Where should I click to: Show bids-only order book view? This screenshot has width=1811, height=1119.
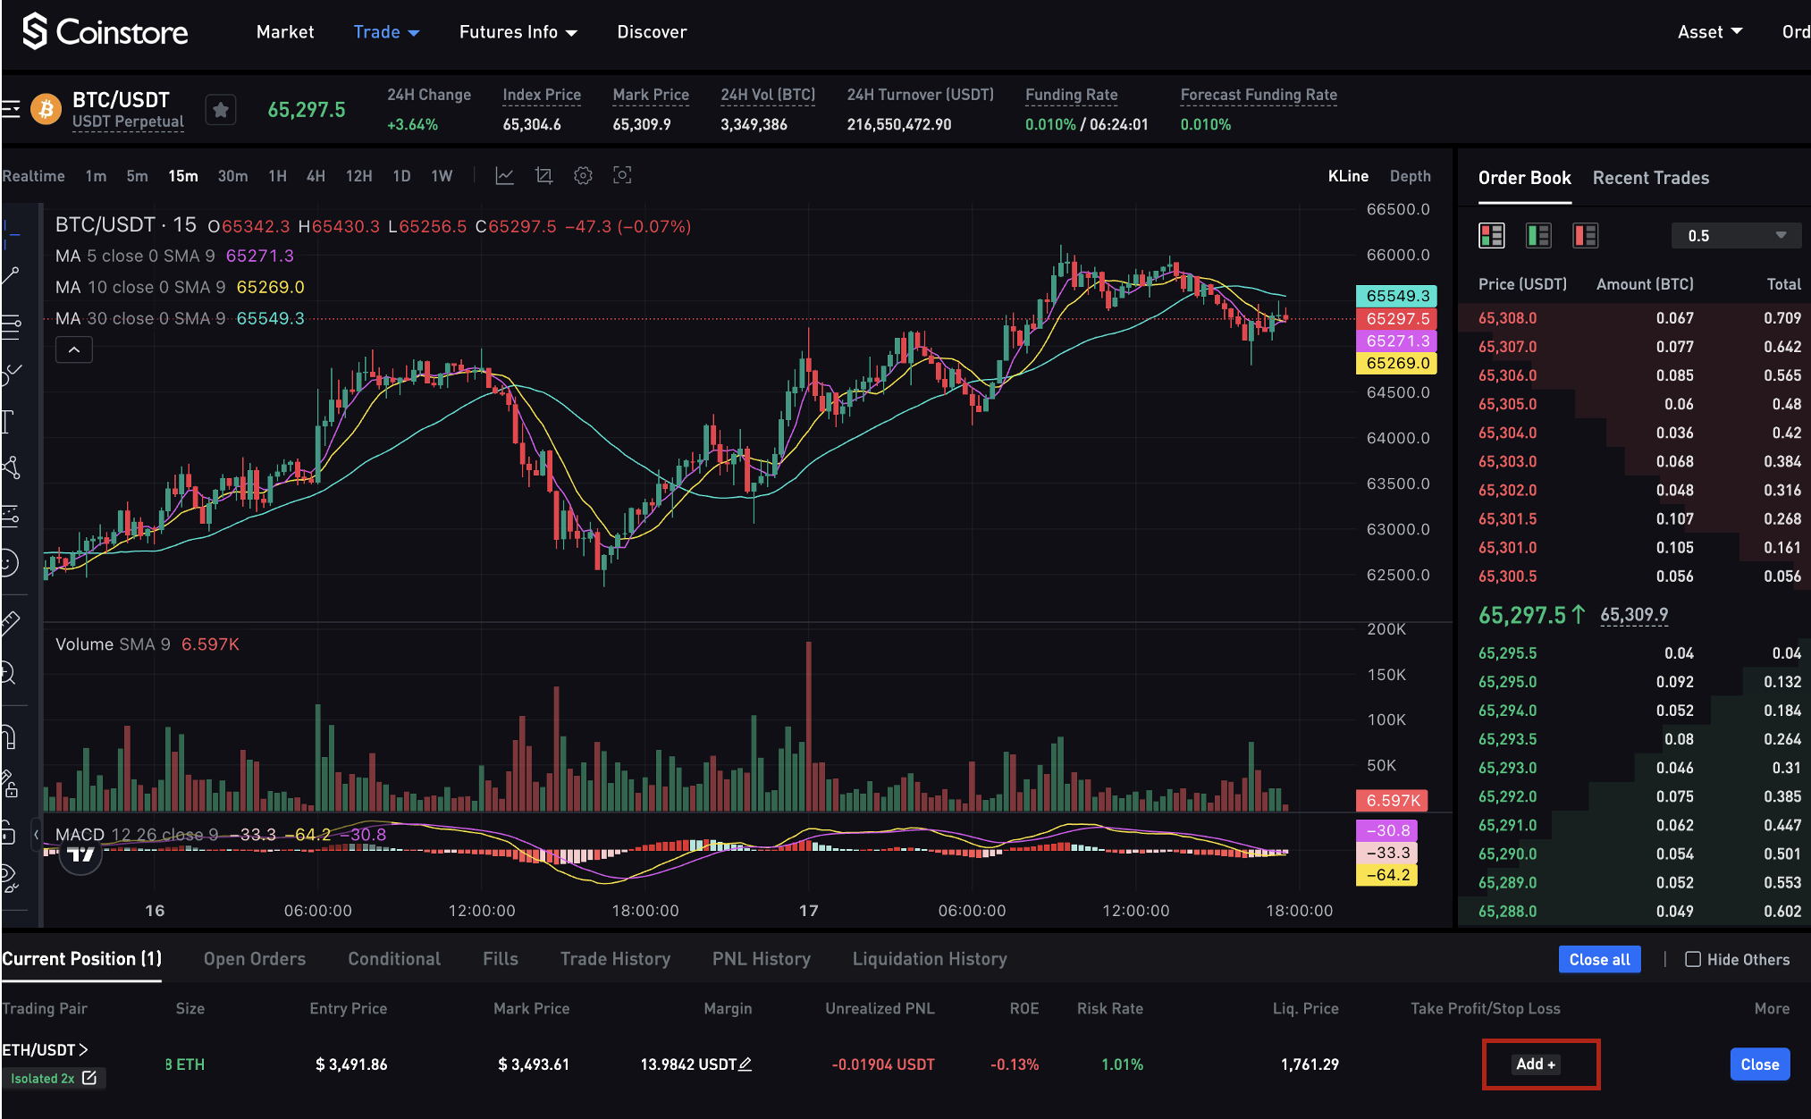1538,236
